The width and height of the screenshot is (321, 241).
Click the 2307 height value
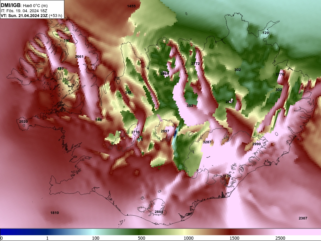pyautogui.click(x=303, y=218)
